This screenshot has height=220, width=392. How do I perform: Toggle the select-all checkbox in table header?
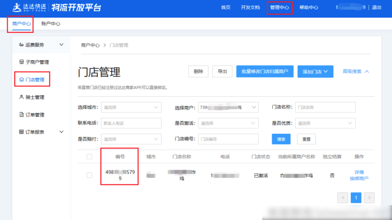click(89, 156)
